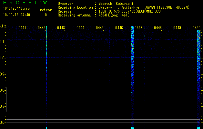Viewport: 203px width, 129px height.
Task: Click the Receiving Location label
Action: point(75,7)
